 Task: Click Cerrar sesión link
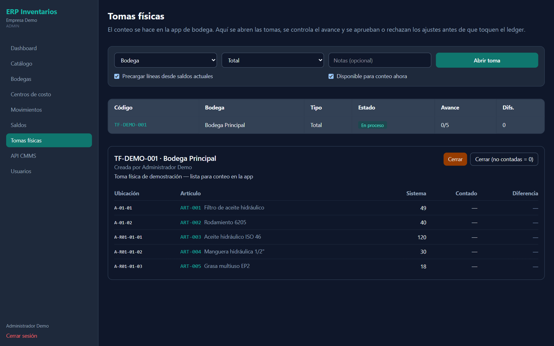(x=22, y=336)
